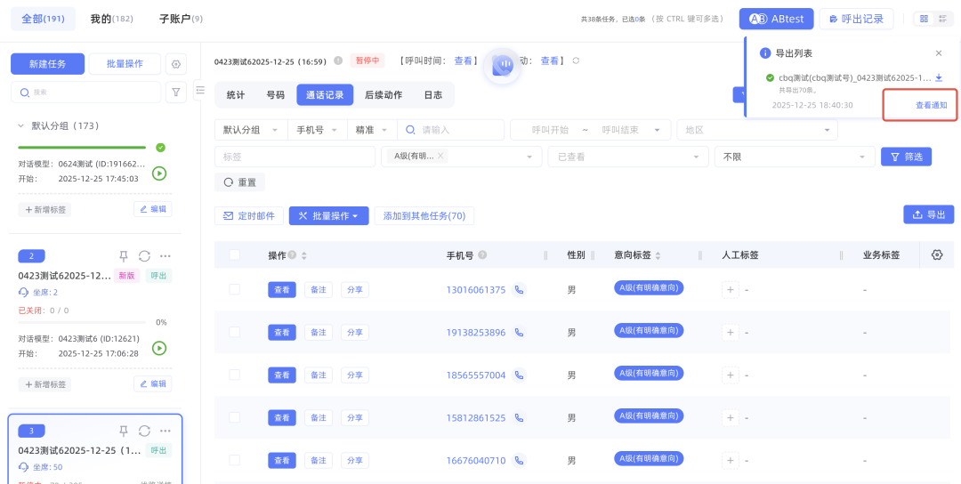Click the refresh icon on task card 2
Image resolution: width=961 pixels, height=484 pixels.
click(144, 256)
